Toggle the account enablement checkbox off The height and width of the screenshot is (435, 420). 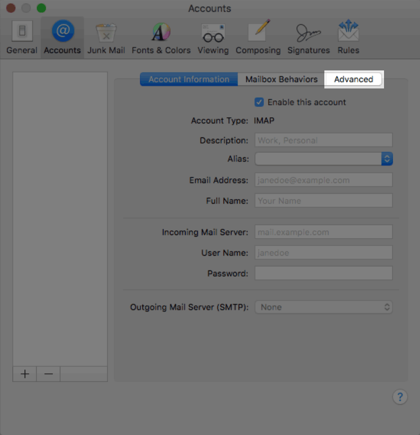[x=259, y=102]
